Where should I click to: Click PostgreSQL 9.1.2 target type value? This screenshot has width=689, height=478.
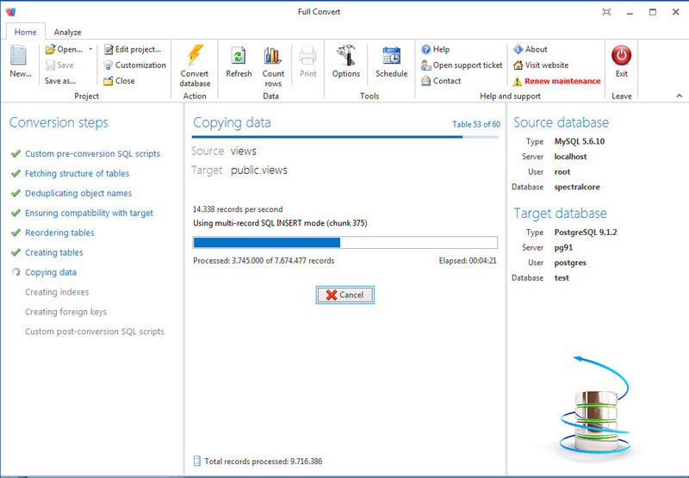(586, 233)
